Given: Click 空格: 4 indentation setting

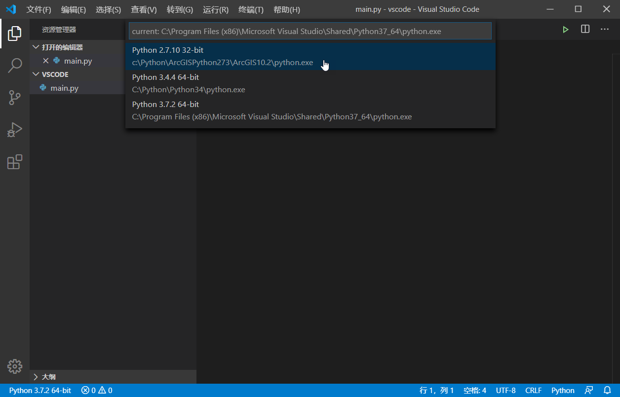Looking at the screenshot, I should [475, 390].
